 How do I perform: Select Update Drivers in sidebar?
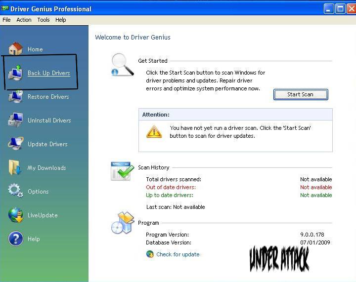47,144
